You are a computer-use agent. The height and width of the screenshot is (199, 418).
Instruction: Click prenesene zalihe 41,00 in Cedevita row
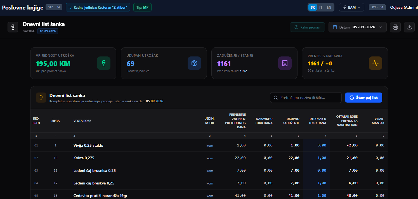[240, 196]
